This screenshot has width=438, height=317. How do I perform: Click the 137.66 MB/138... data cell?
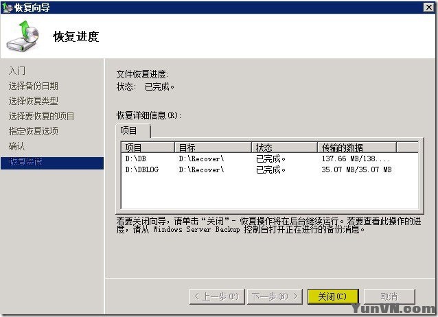pyautogui.click(x=356, y=158)
